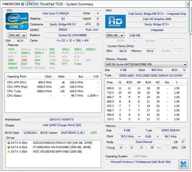The height and width of the screenshot is (172, 192).
Task: Click the Turbo feature label
Action: coord(78,64)
